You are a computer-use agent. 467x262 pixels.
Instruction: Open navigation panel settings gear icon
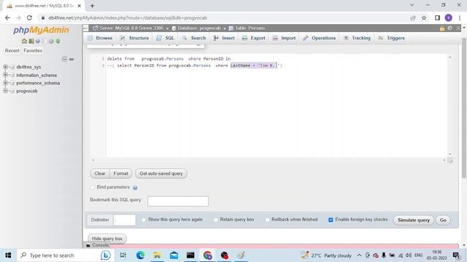point(51,41)
